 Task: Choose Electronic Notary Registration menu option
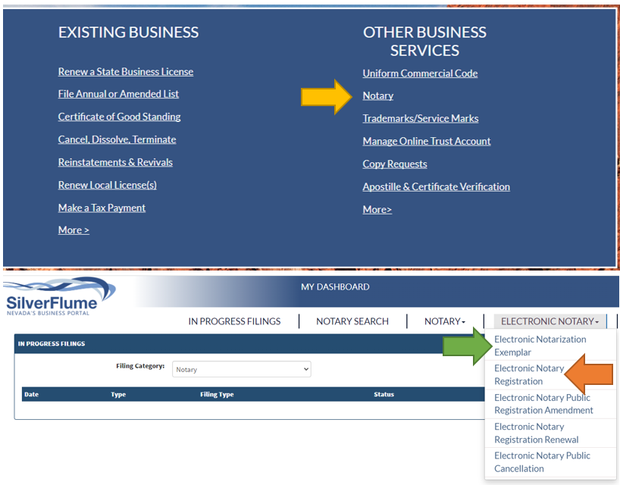coord(529,374)
